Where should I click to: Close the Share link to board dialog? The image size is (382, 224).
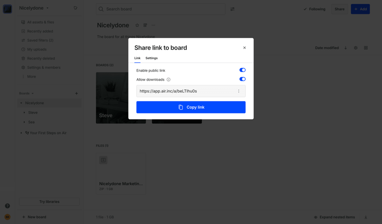pos(244,48)
